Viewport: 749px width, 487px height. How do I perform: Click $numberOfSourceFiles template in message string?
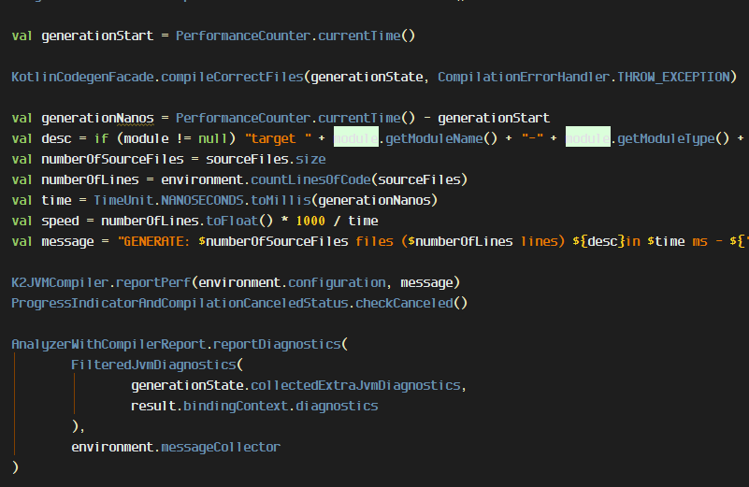pos(273,241)
